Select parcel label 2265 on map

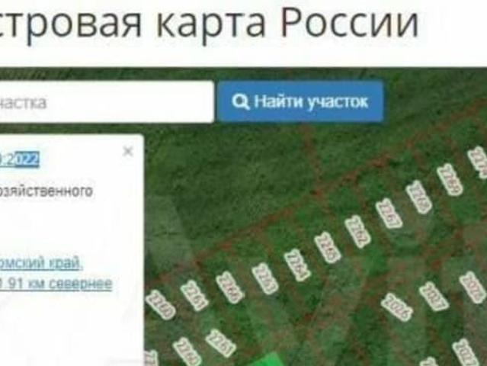pos(328,248)
